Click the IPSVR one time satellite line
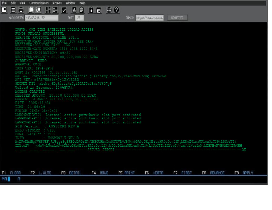Image resolution: width=272 pixels, height=210 pixels. (54, 30)
